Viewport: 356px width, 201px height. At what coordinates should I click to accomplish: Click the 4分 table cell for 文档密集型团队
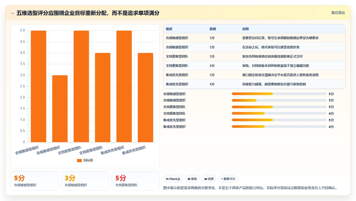(212, 66)
